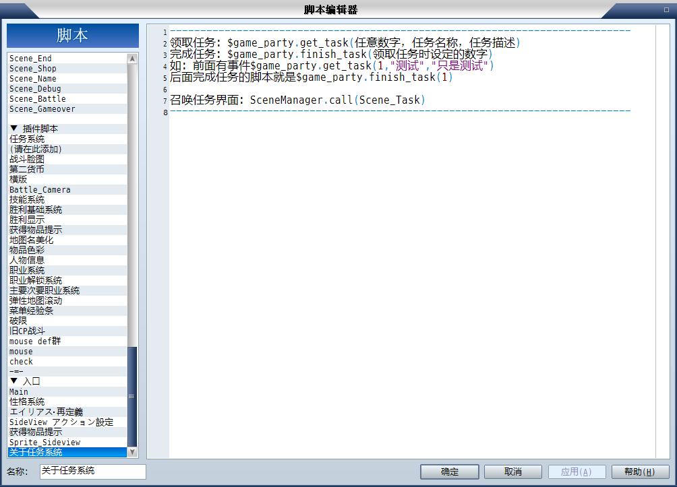Select the (请在此添加) placeholder row
The width and height of the screenshot is (677, 487).
pyautogui.click(x=68, y=149)
